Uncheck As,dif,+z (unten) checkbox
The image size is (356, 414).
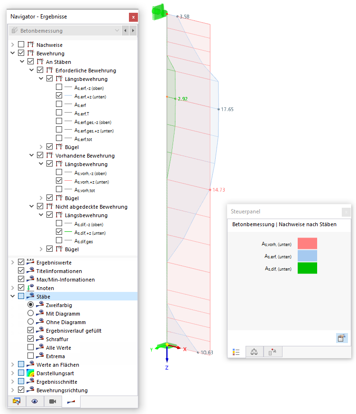[x=59, y=231]
